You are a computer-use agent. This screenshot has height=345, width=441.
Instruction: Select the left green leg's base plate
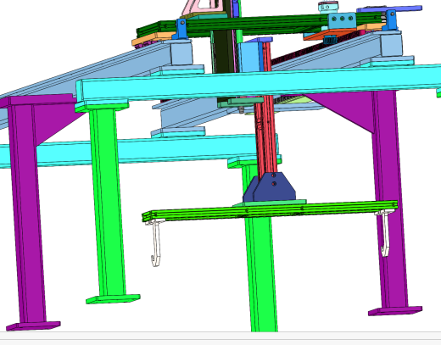point(113,299)
